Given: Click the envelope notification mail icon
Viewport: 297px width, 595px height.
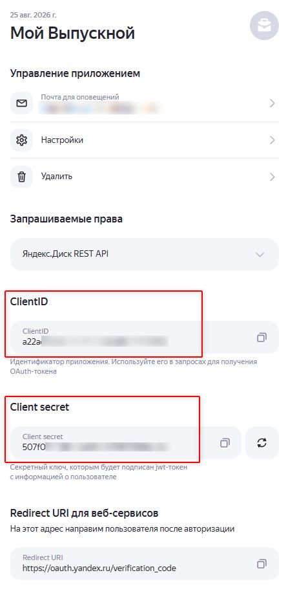Looking at the screenshot, I should pos(21,103).
